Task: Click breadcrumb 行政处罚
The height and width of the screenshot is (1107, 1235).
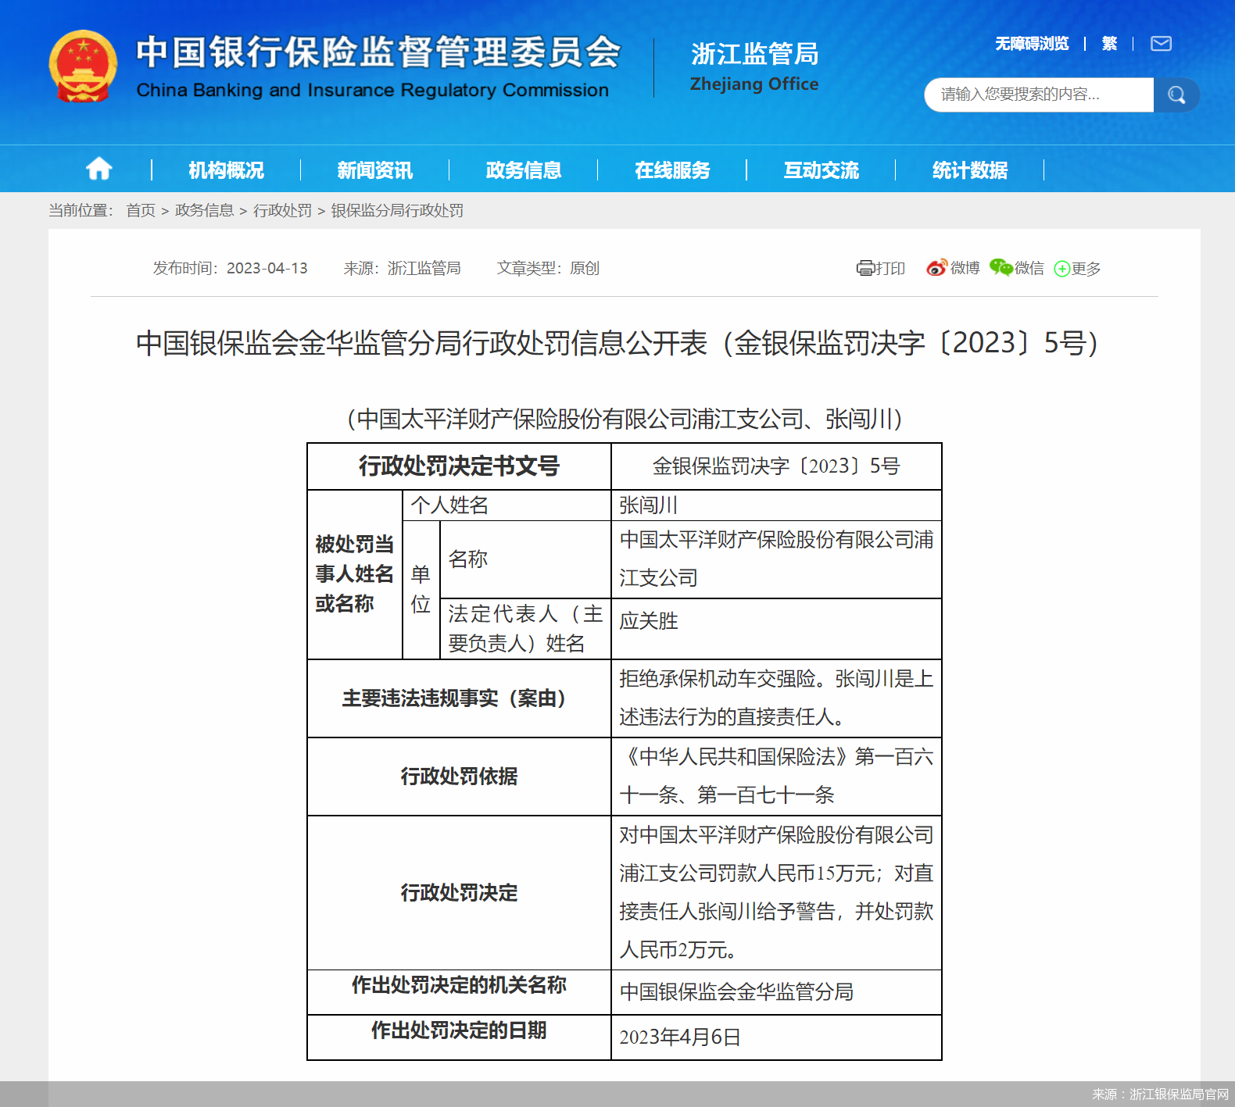Action: 282,210
